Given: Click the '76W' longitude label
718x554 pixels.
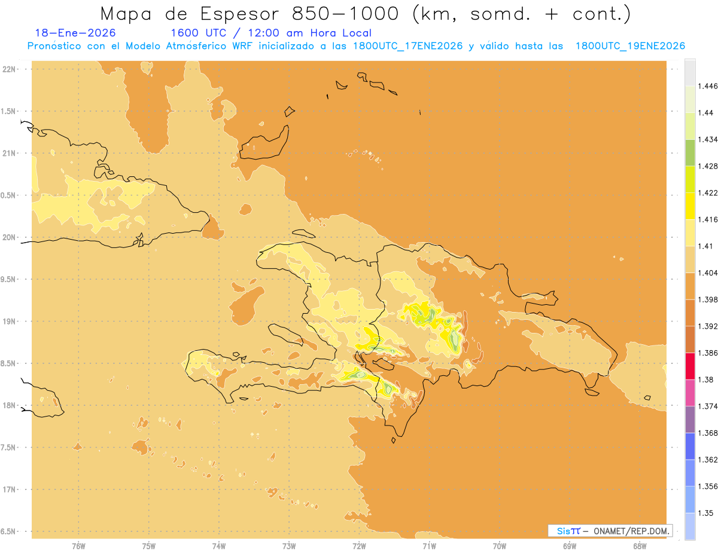Looking at the screenshot, I should [x=78, y=546].
